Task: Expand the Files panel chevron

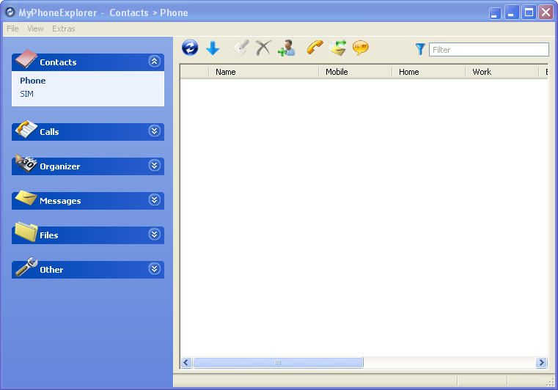Action: pos(154,235)
